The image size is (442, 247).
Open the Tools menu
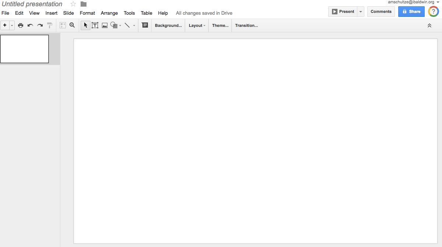[x=129, y=13]
